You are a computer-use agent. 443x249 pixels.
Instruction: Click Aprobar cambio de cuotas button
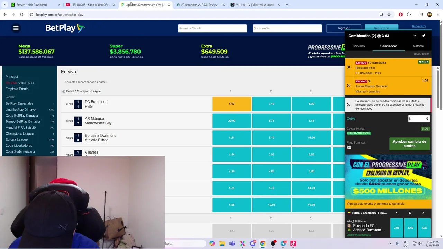[409, 144]
